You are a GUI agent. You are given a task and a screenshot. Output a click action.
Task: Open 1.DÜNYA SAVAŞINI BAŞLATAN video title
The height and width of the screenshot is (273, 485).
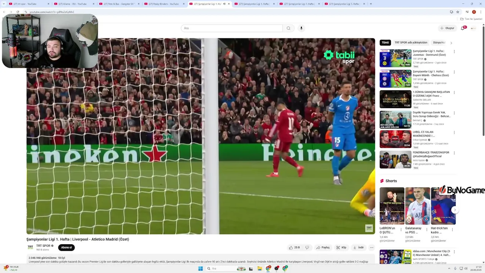[432, 94]
